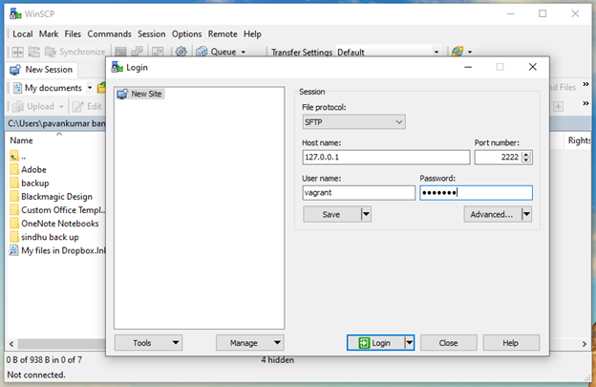Select the Adobe folder

coord(28,169)
